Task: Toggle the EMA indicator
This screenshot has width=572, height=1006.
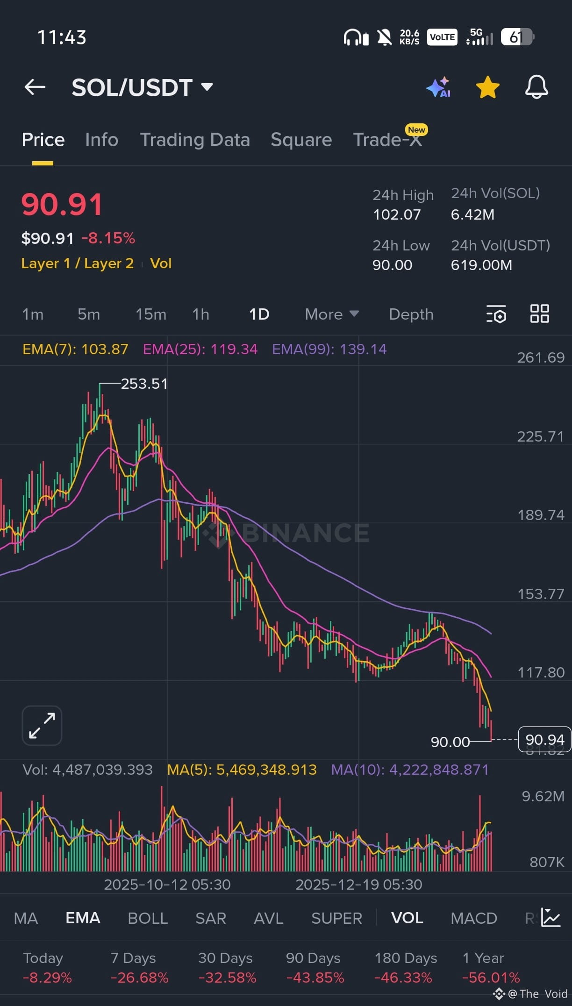Action: 83,918
